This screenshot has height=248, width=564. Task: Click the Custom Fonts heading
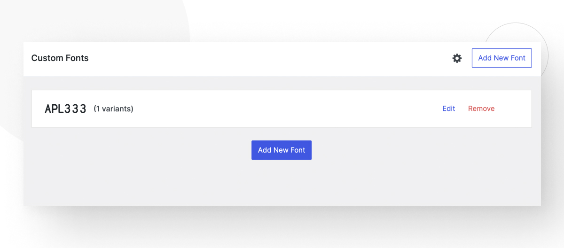tap(60, 58)
